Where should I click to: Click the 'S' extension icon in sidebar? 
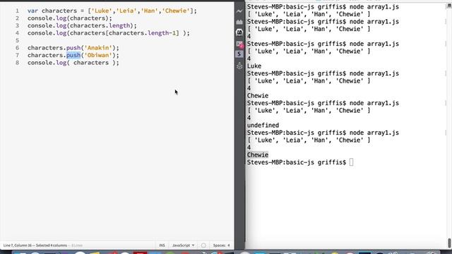239,54
